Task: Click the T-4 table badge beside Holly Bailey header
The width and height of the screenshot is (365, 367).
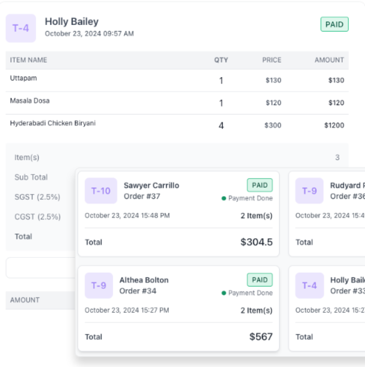Action: (x=21, y=28)
